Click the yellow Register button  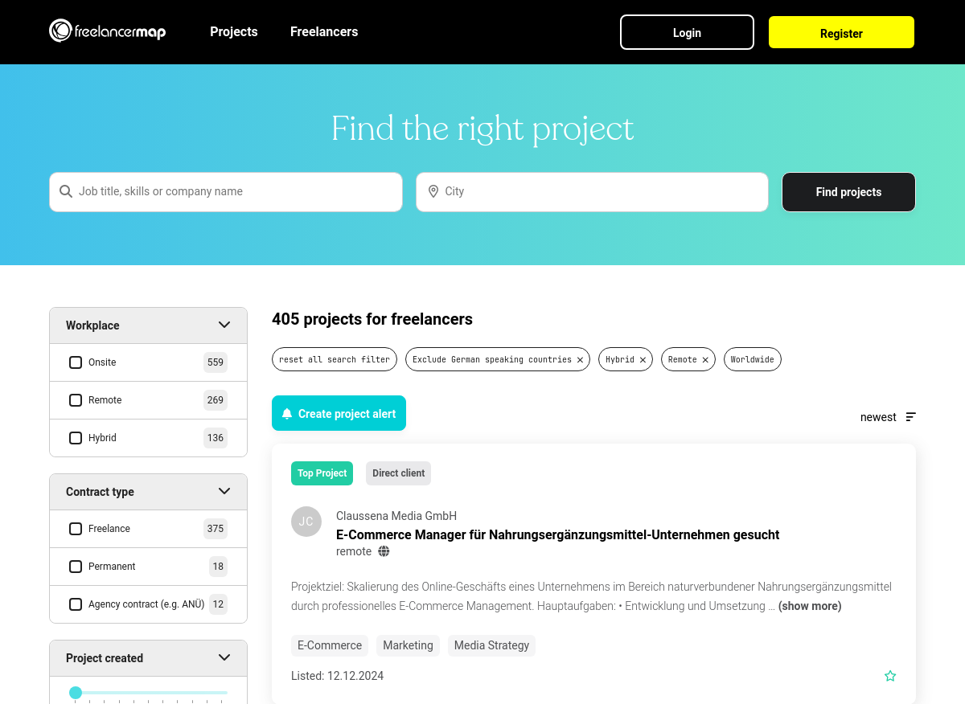[x=841, y=33]
